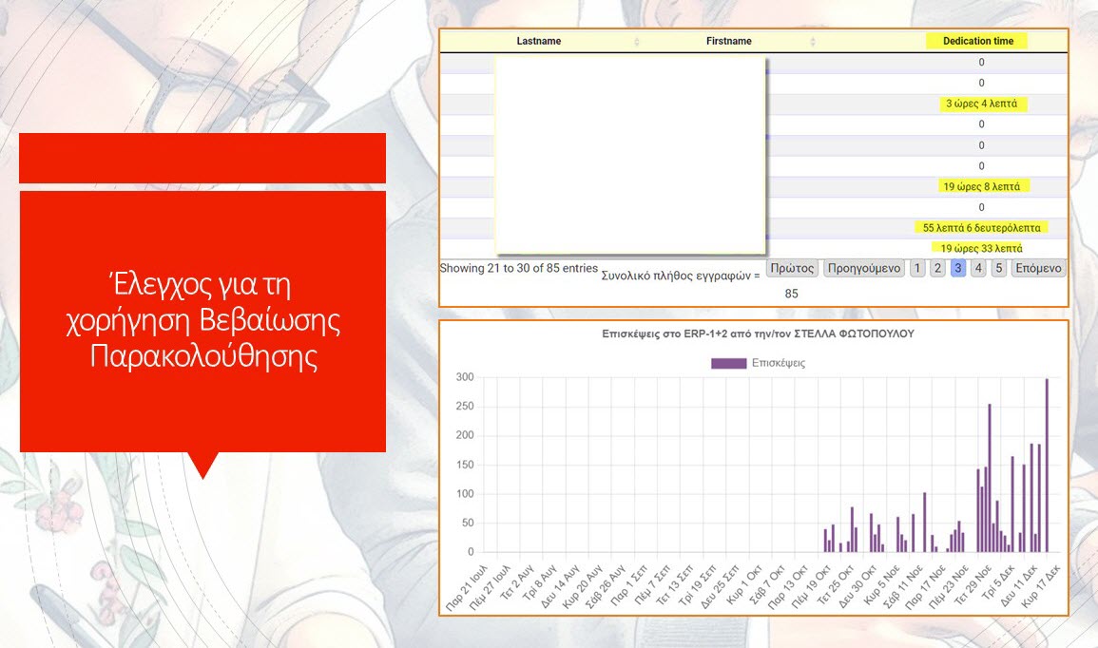The image size is (1098, 648).
Task: Click the Firstname column header
Action: click(729, 41)
